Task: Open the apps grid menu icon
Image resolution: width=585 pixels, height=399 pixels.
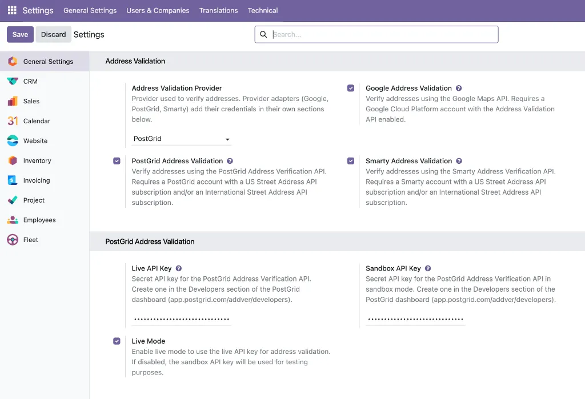Action: point(12,10)
